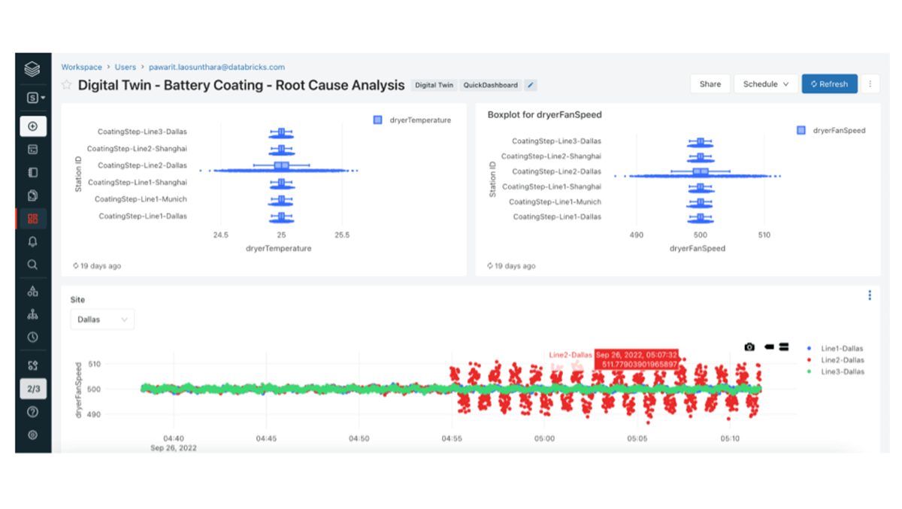
Task: Open the Site dropdown showing Dallas
Action: (102, 320)
